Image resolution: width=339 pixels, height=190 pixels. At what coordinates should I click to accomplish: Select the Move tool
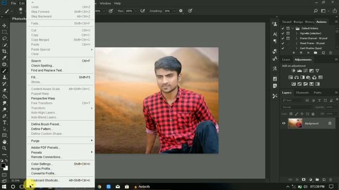pos(4,26)
